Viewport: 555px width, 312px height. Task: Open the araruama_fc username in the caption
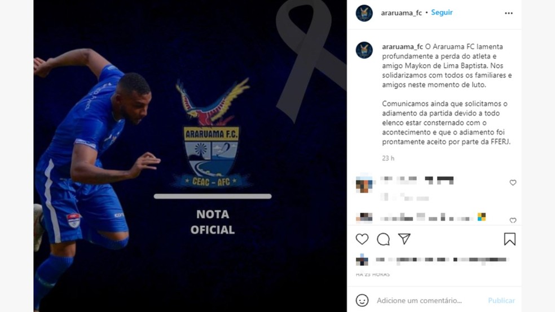403,47
